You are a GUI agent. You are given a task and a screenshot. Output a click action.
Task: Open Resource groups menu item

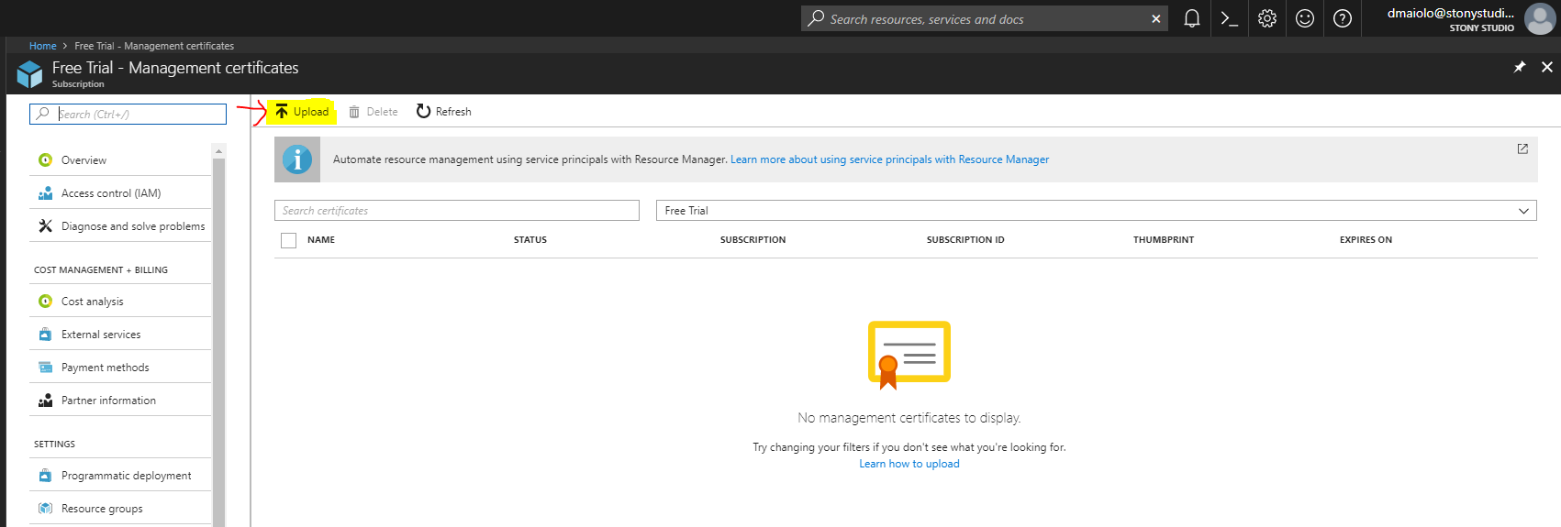pos(120,509)
